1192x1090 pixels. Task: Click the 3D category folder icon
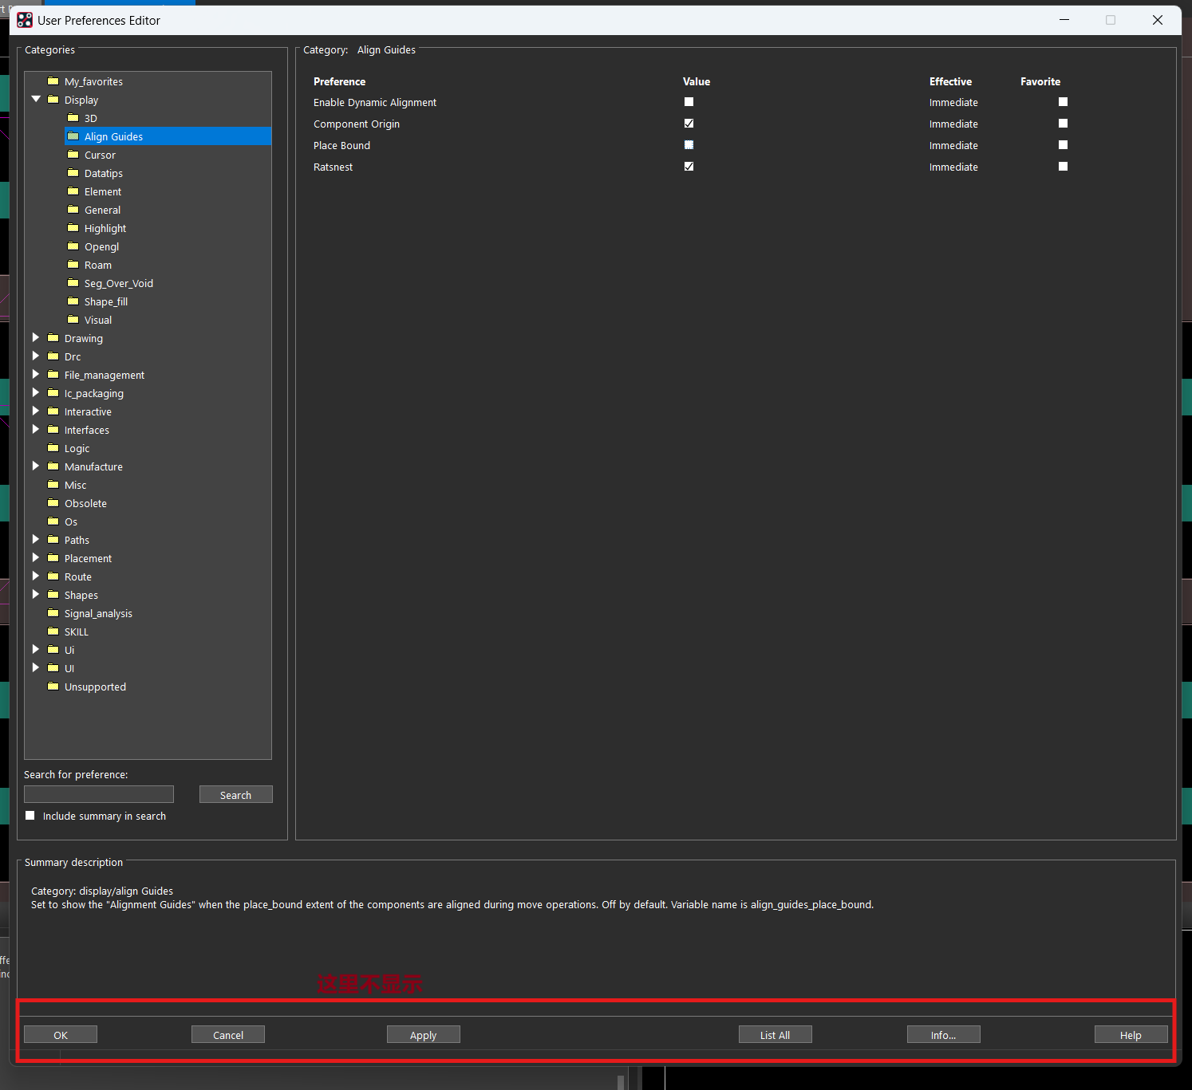tap(73, 117)
